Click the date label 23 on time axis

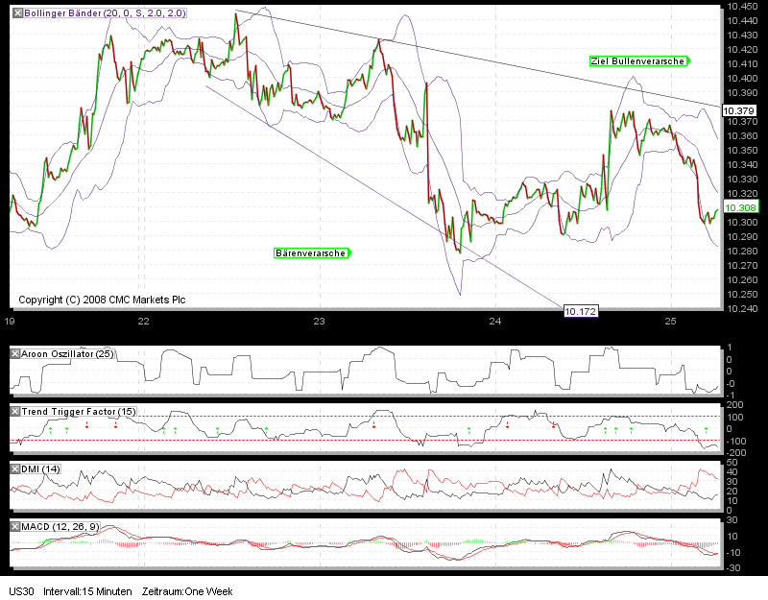point(319,322)
